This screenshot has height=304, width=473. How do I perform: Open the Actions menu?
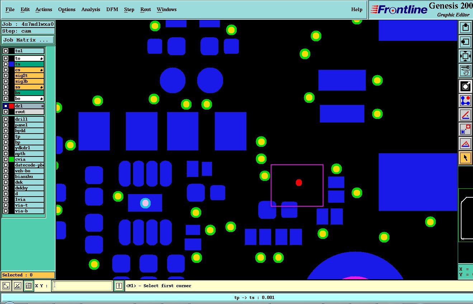tap(44, 9)
